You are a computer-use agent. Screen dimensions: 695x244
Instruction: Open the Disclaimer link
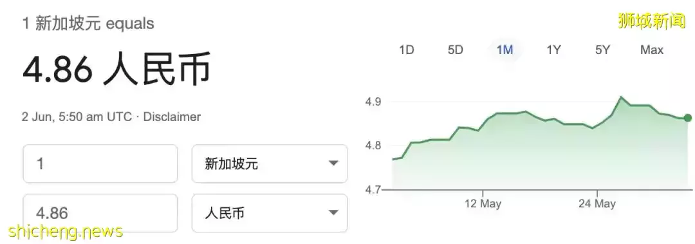click(x=172, y=117)
